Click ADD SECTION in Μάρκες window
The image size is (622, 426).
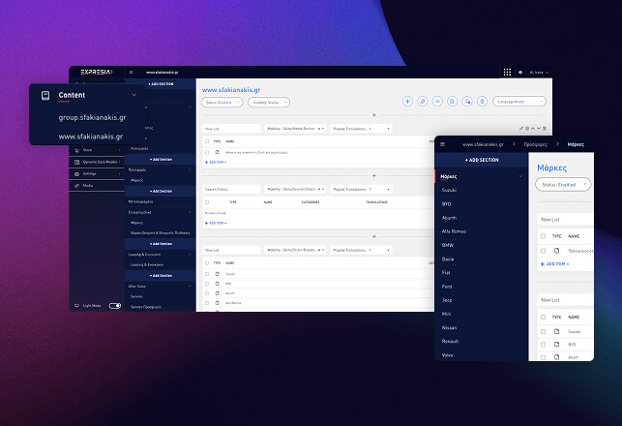click(x=482, y=160)
